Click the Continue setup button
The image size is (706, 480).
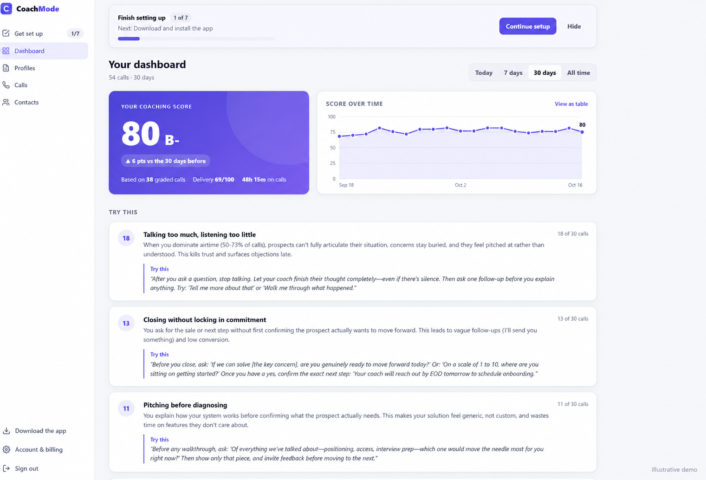click(x=528, y=26)
